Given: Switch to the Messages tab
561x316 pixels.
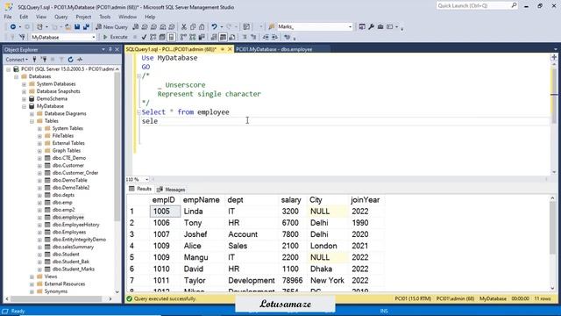Looking at the screenshot, I should point(172,190).
